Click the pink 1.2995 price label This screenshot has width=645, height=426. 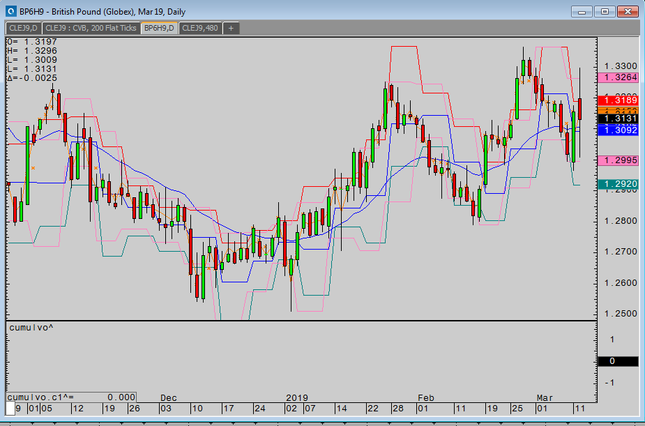pos(618,160)
